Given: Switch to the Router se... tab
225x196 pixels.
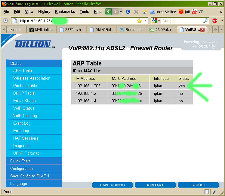Looking at the screenshot, I should 131,30.
